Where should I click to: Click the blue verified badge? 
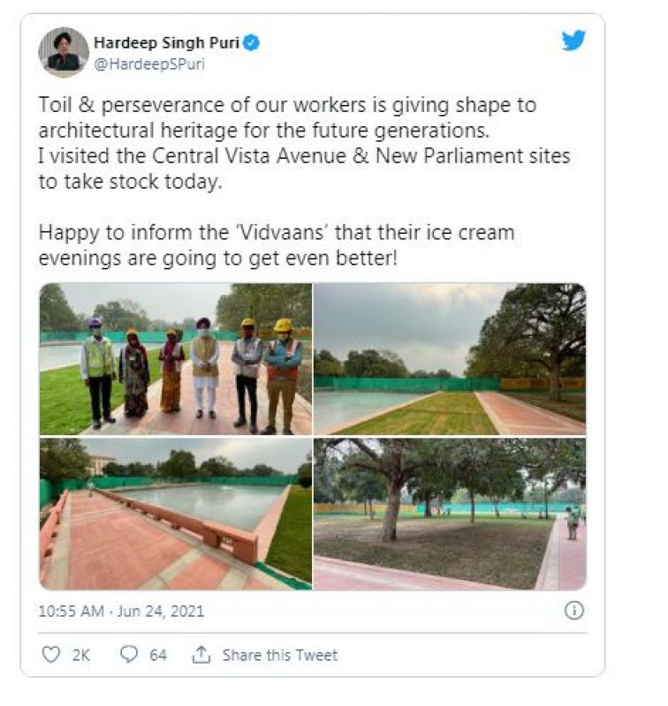click(x=252, y=43)
